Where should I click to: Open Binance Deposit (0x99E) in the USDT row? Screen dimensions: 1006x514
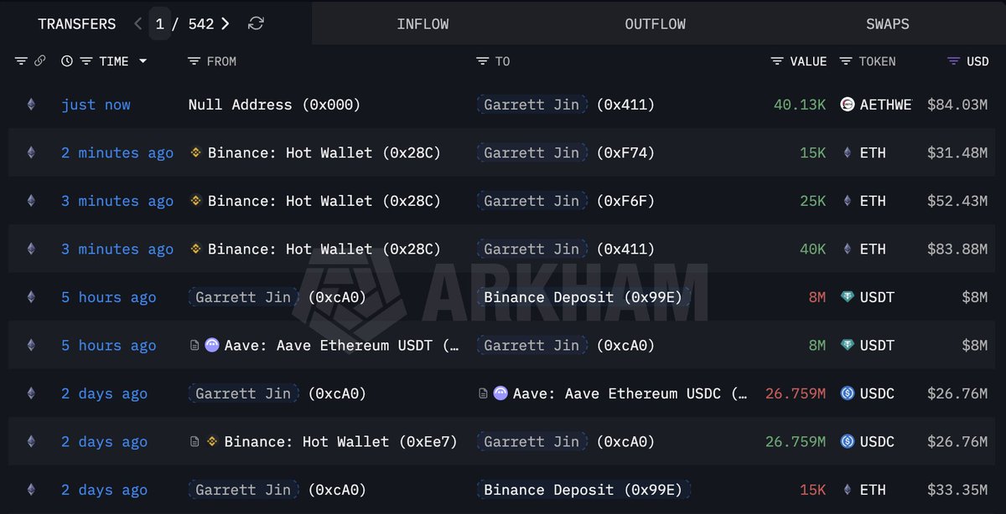(x=583, y=297)
